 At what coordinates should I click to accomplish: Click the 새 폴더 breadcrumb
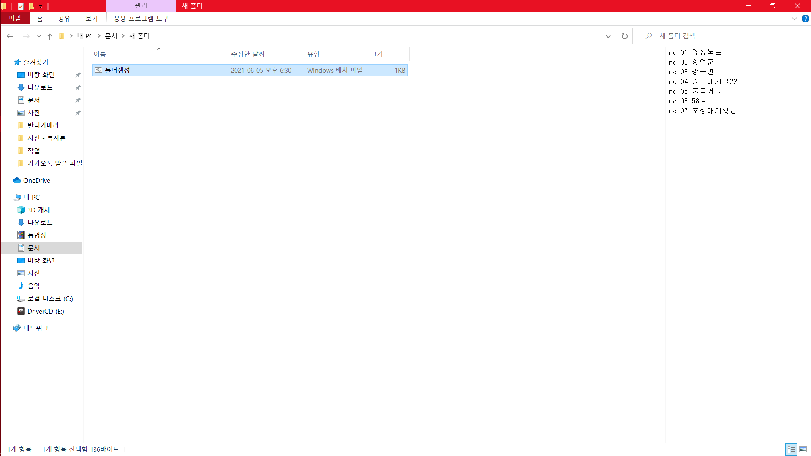click(x=139, y=36)
